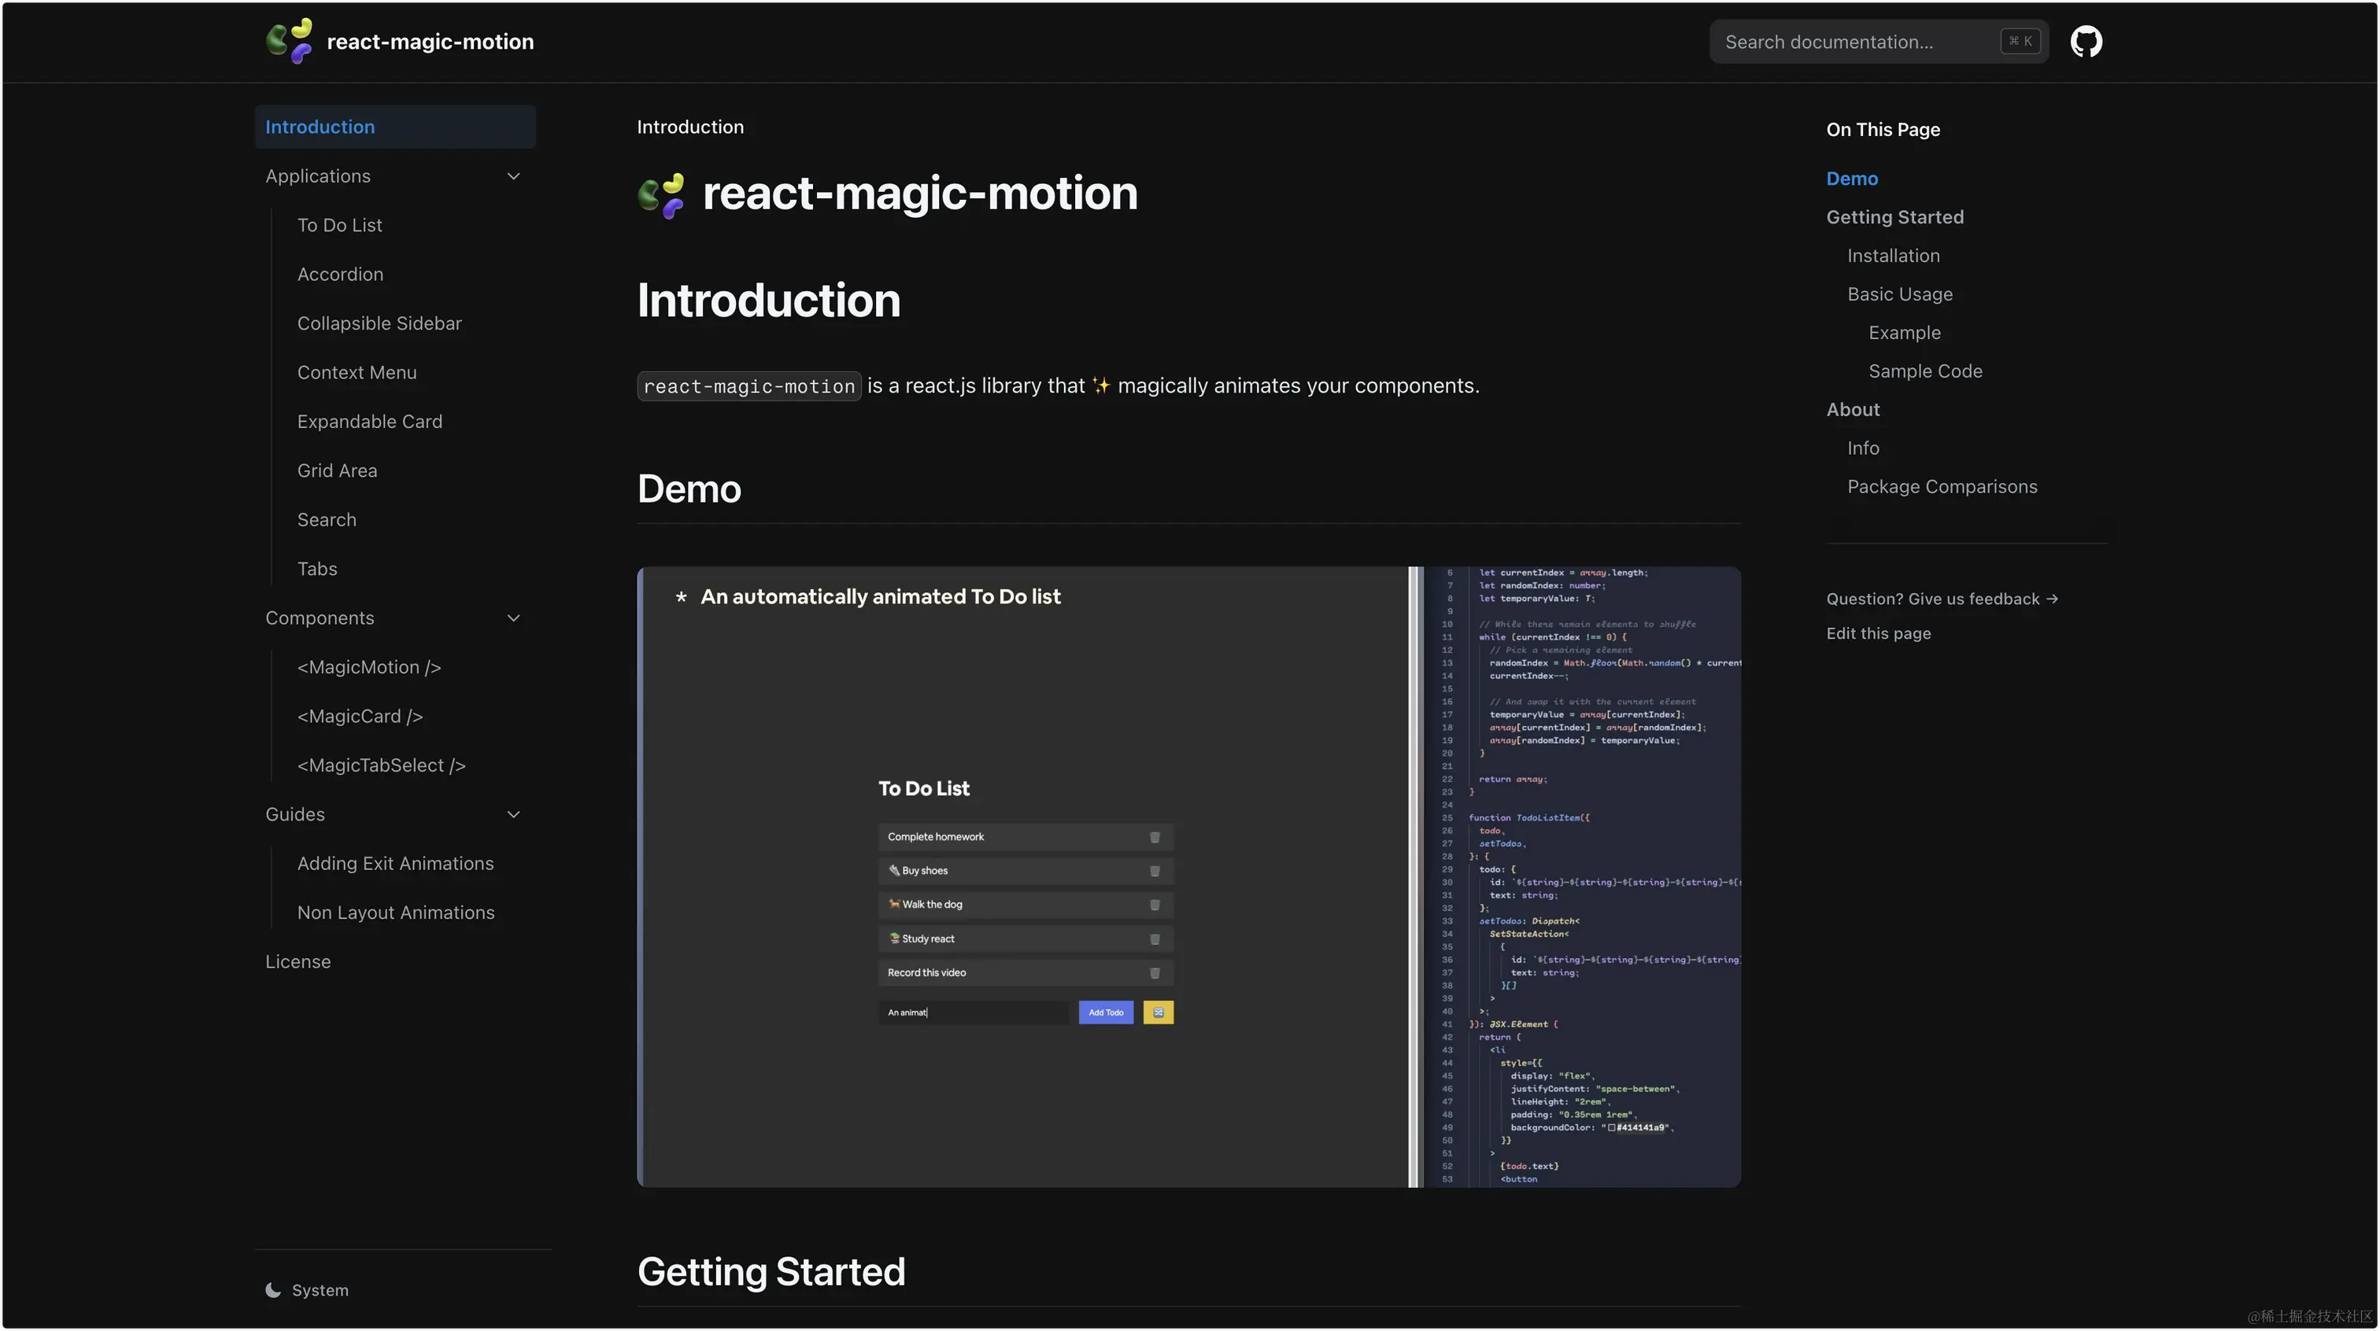Delete the Complete homework todo with trash icon

click(x=1154, y=837)
